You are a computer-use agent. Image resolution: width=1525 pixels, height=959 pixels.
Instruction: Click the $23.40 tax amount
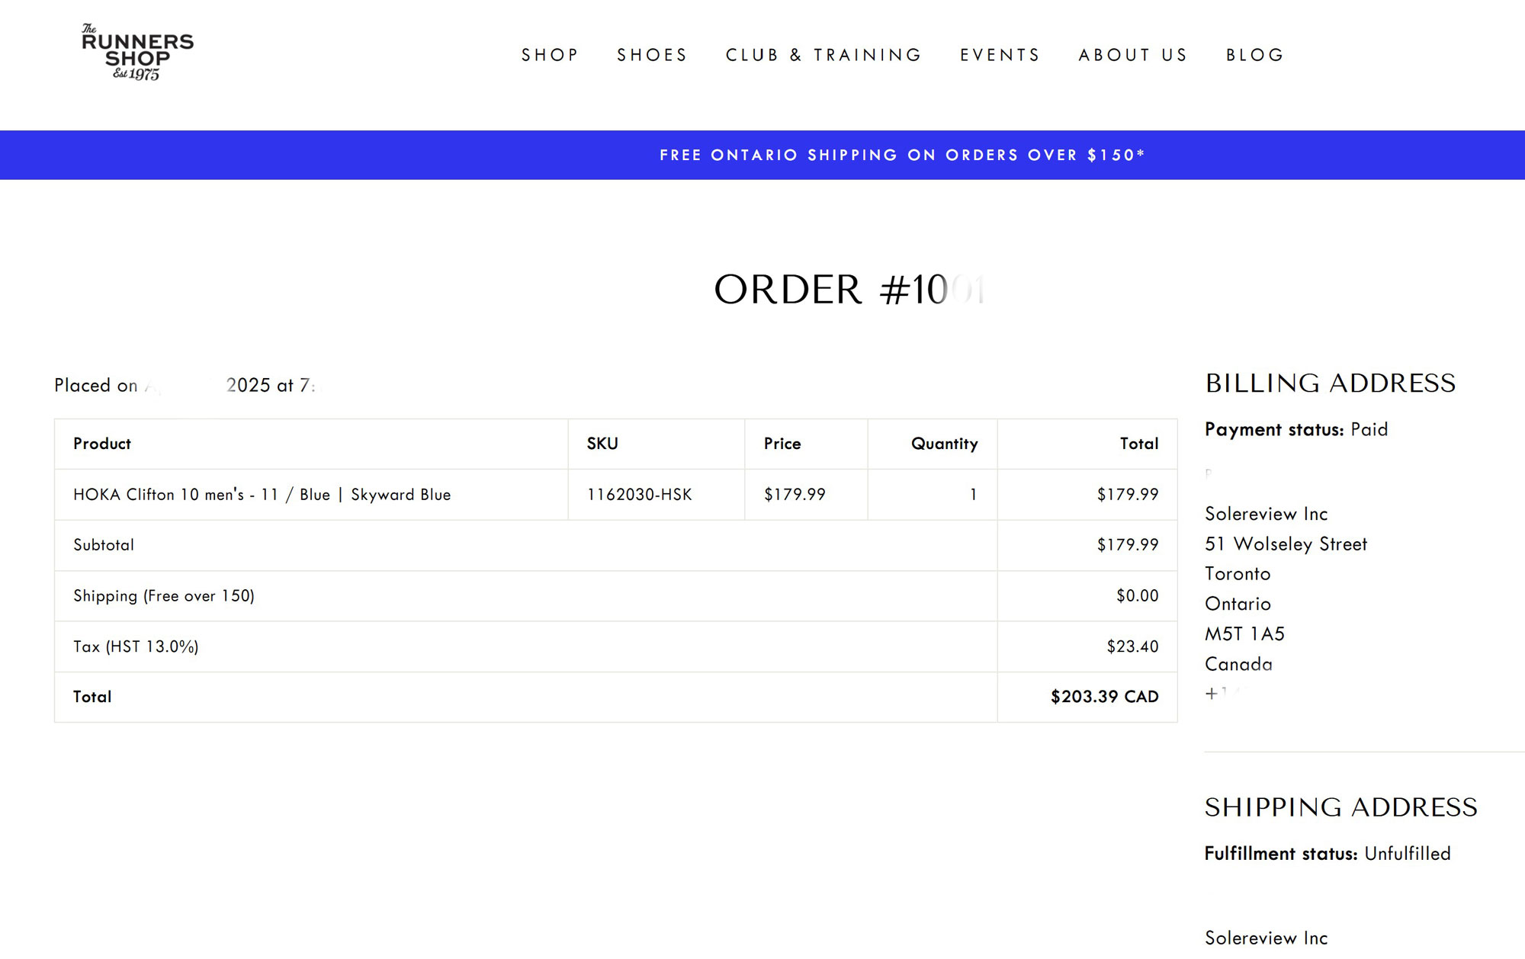click(x=1132, y=646)
